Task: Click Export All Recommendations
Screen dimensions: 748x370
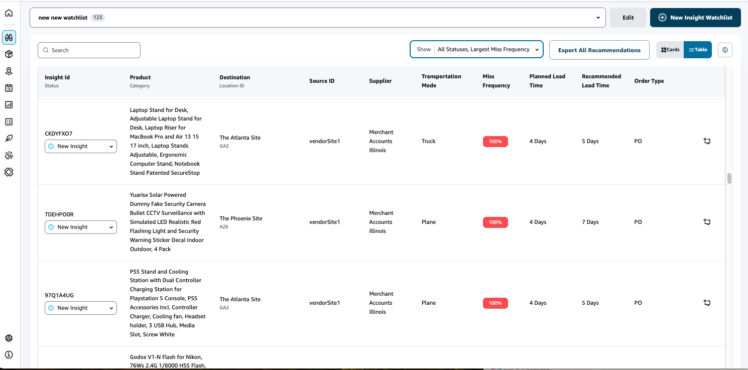Action: 599,50
